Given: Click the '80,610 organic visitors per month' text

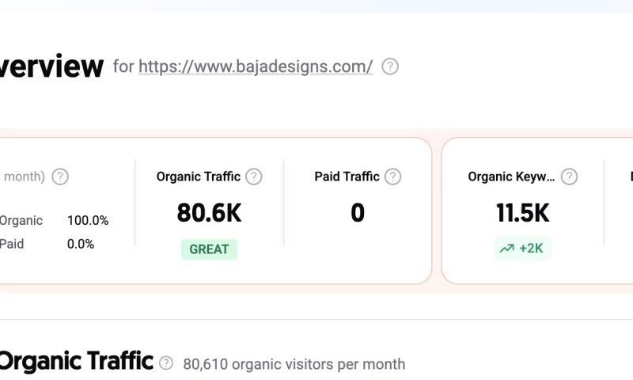Looking at the screenshot, I should point(294,364).
